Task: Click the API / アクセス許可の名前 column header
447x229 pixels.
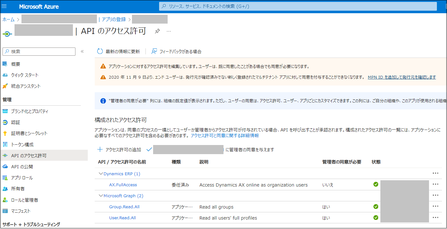Action: pos(122,162)
